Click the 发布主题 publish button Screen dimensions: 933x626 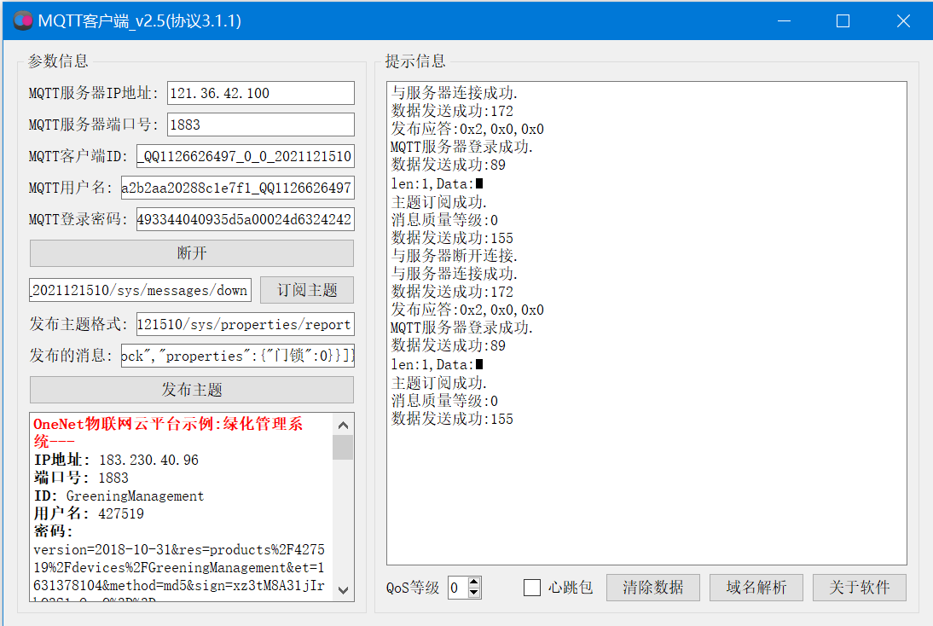click(192, 390)
